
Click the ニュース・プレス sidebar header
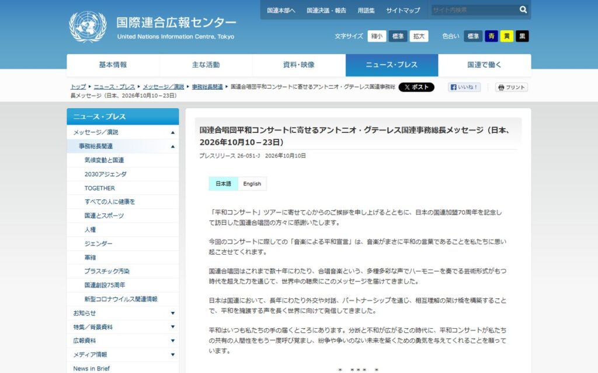pyautogui.click(x=123, y=117)
